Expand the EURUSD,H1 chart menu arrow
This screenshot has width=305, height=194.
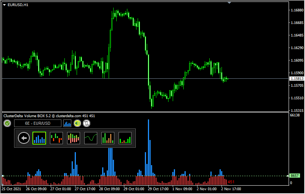(x=4, y=5)
